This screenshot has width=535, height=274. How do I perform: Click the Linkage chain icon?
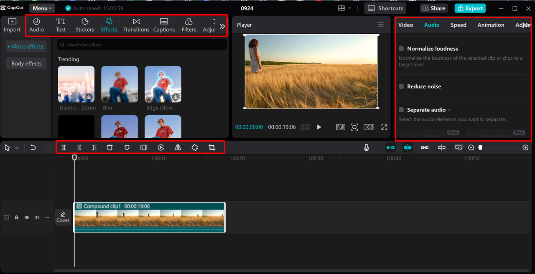coord(425,147)
